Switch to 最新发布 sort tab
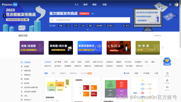 pos(73,73)
